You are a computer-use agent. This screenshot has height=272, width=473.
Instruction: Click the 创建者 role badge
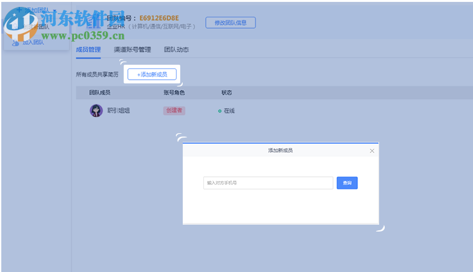174,110
